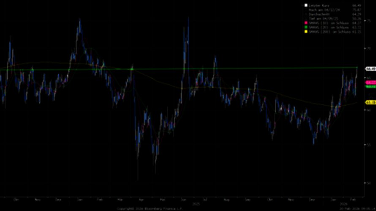Click the yellow 61.15 price axis tag
The height and width of the screenshot is (211, 376).
click(371, 102)
